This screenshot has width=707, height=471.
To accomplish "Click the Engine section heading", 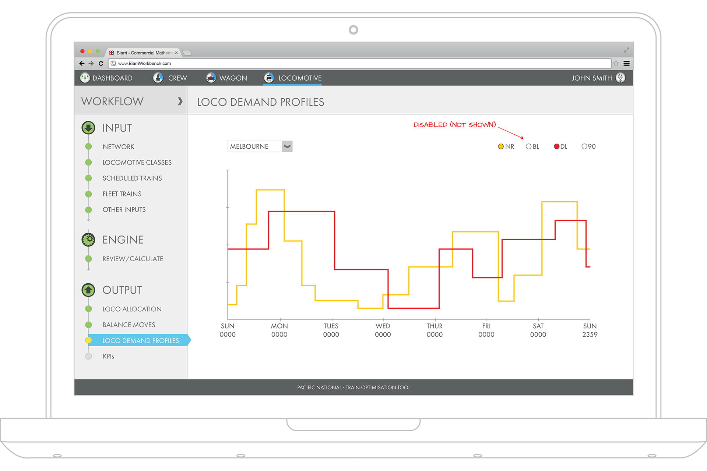I will coord(123,240).
